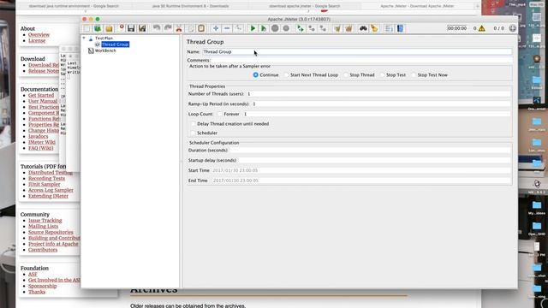This screenshot has width=548, height=308.
Task: Click the Copy toolbar icon
Action: point(190,28)
